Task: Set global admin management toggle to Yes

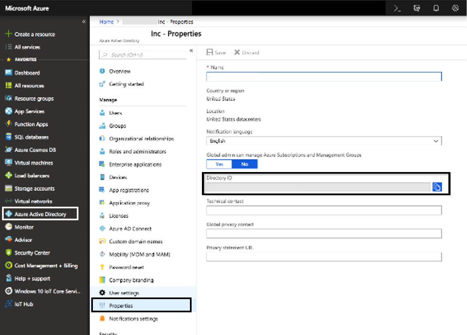Action: [219, 164]
